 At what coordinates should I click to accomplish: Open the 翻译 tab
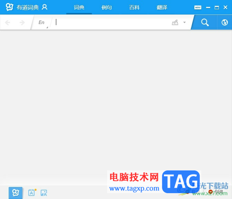click(x=162, y=7)
